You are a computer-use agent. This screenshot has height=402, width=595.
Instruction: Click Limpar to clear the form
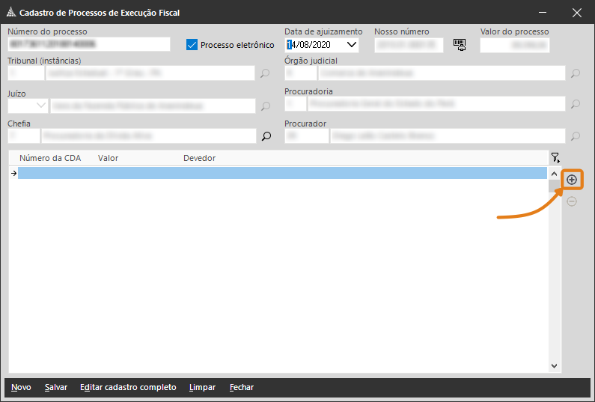203,387
